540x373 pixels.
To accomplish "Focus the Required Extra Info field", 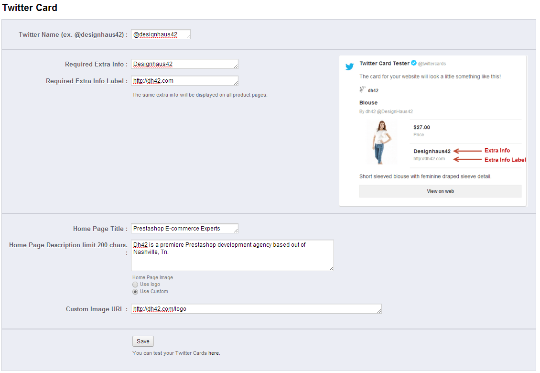I will click(x=184, y=64).
